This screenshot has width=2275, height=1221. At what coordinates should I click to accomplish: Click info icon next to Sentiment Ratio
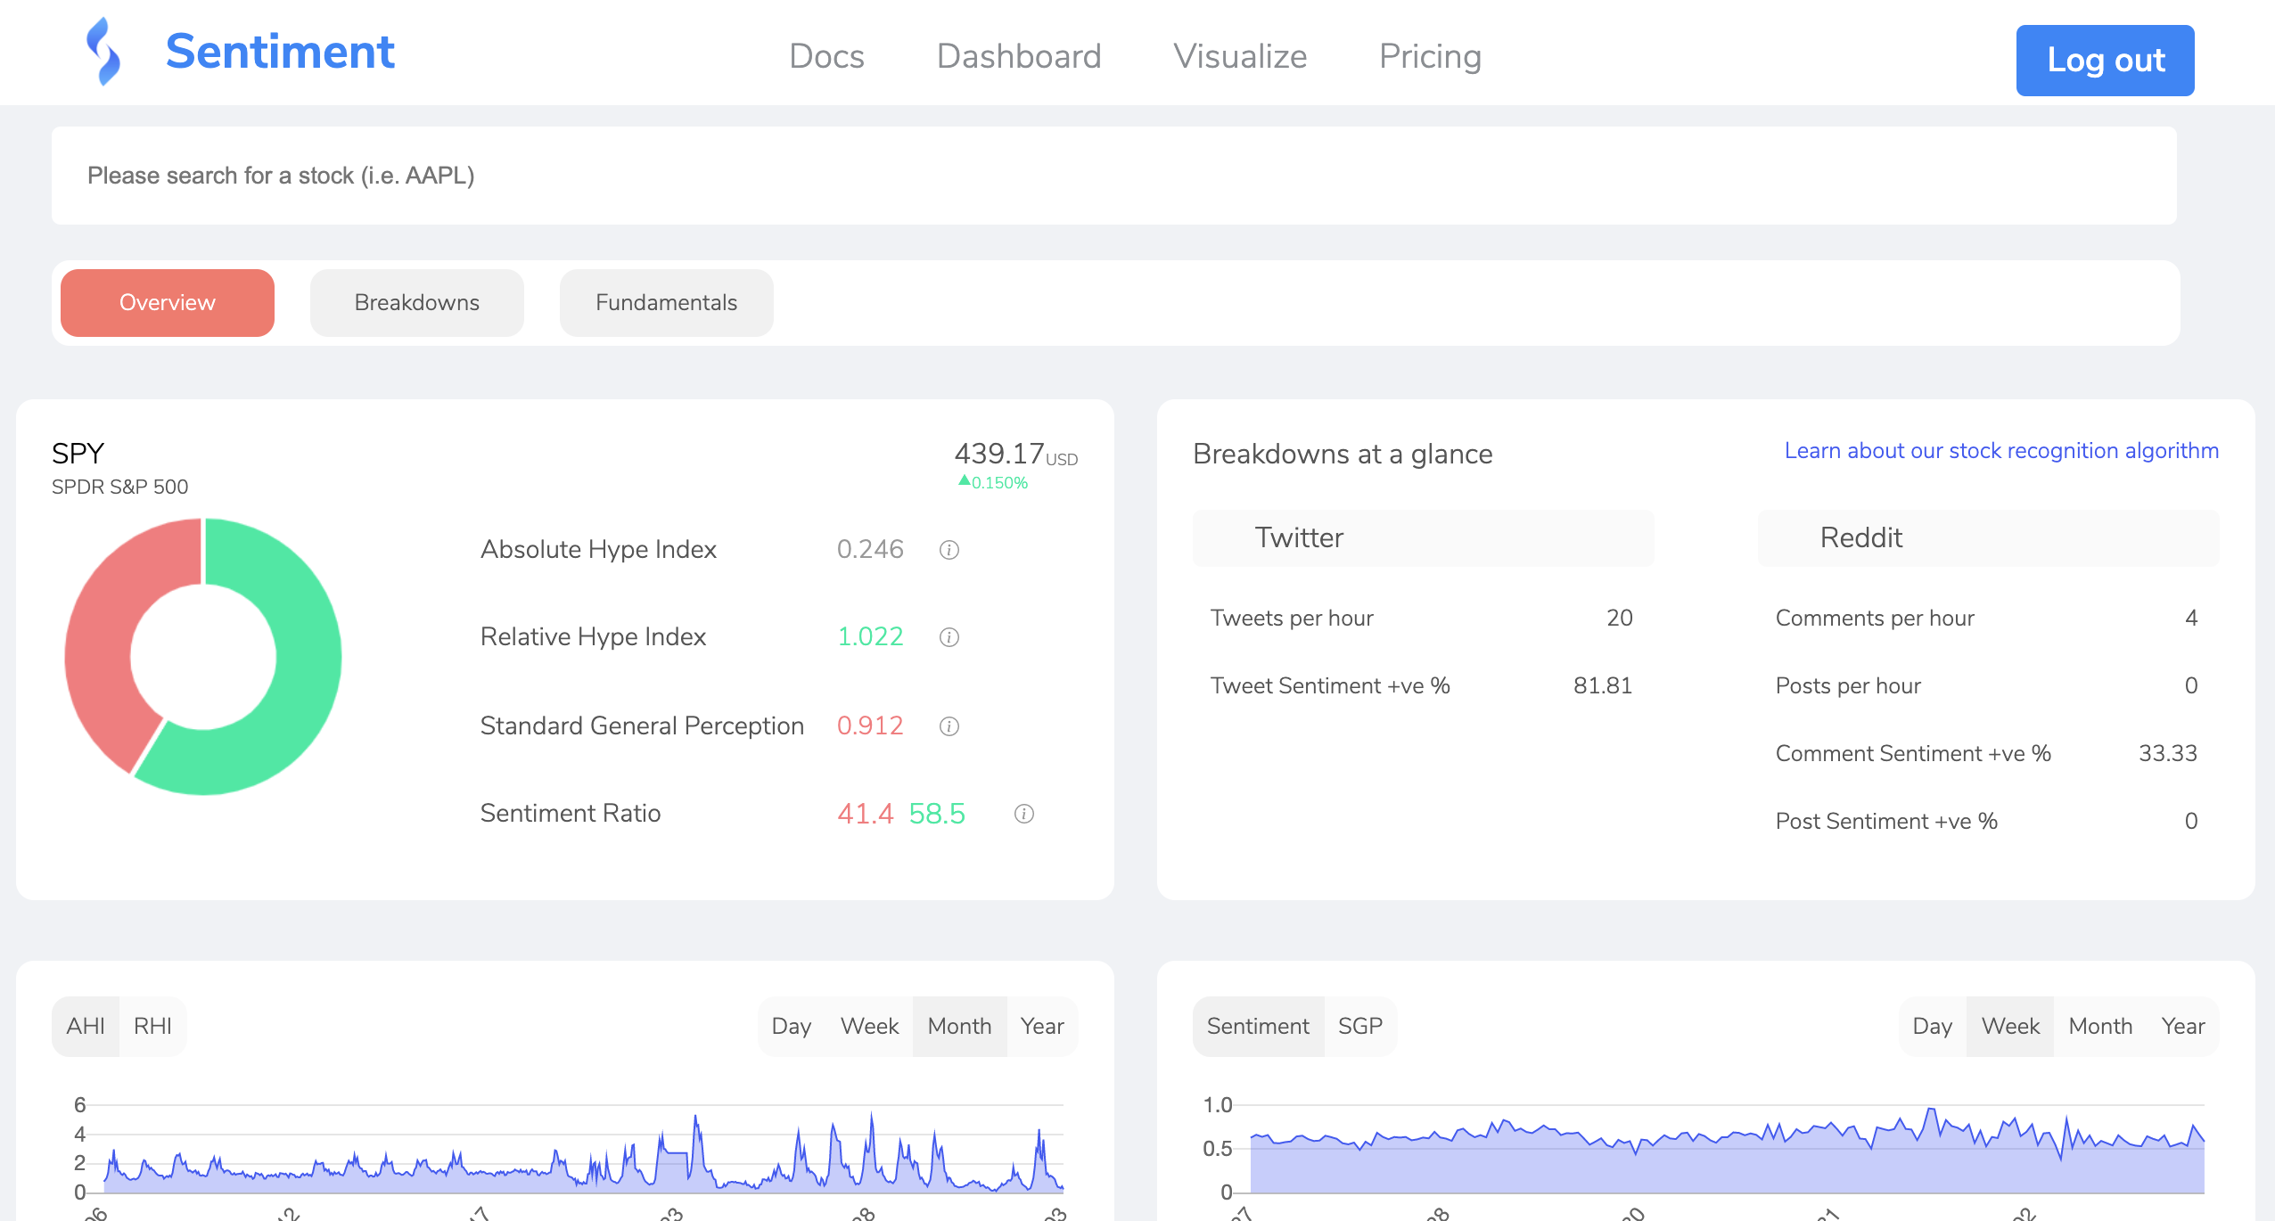(x=1023, y=814)
